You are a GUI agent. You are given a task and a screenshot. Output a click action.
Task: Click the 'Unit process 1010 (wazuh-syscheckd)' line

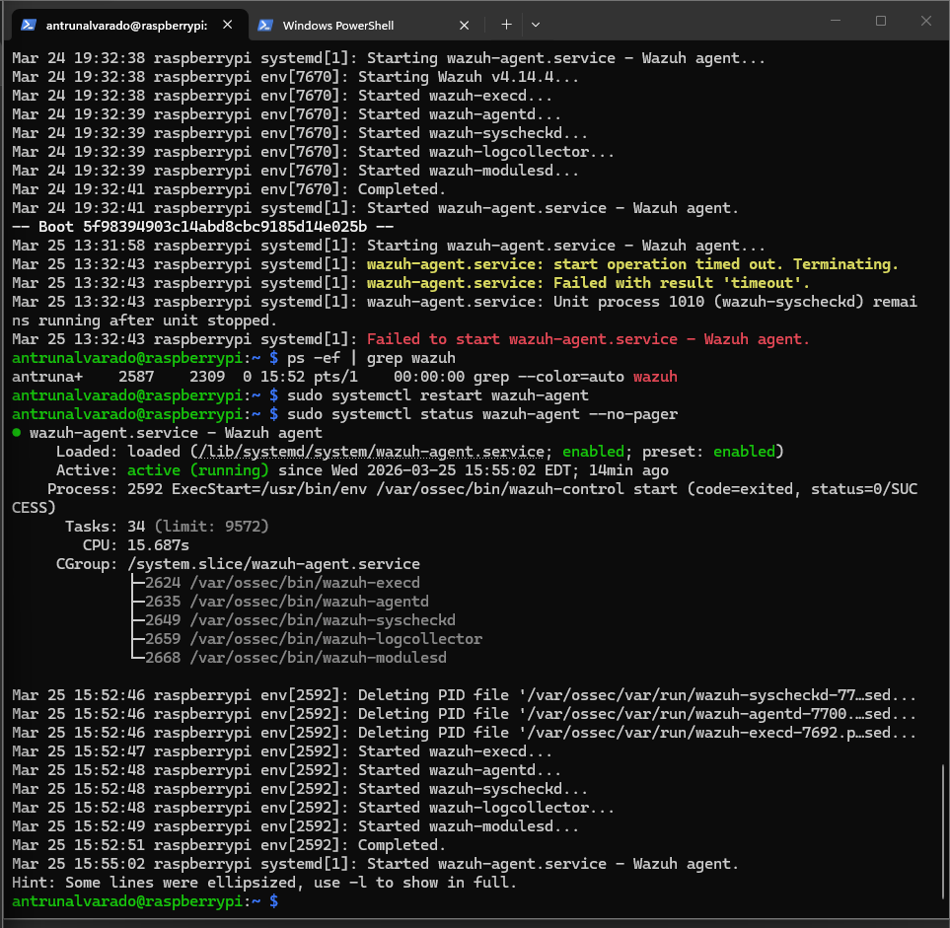[x=464, y=311]
